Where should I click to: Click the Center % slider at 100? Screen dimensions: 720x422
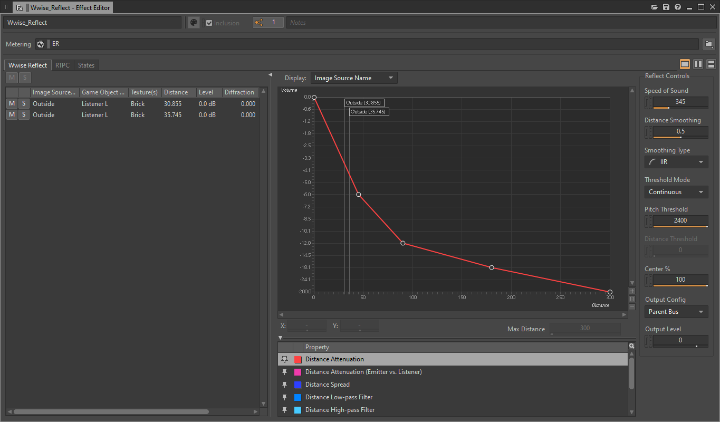[x=680, y=281]
